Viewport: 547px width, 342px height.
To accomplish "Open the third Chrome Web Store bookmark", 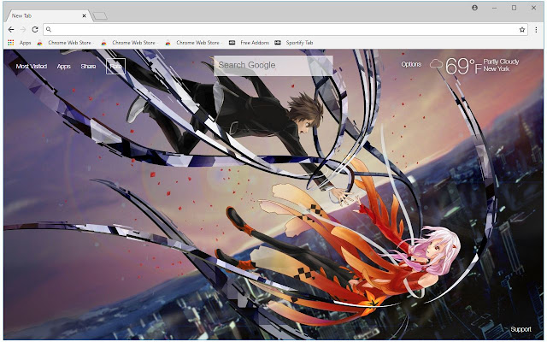I will [194, 43].
